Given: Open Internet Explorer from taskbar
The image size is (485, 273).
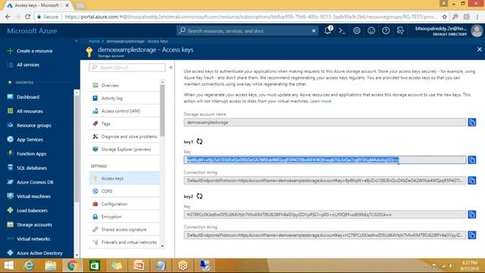Looking at the screenshot, I should 29,265.
